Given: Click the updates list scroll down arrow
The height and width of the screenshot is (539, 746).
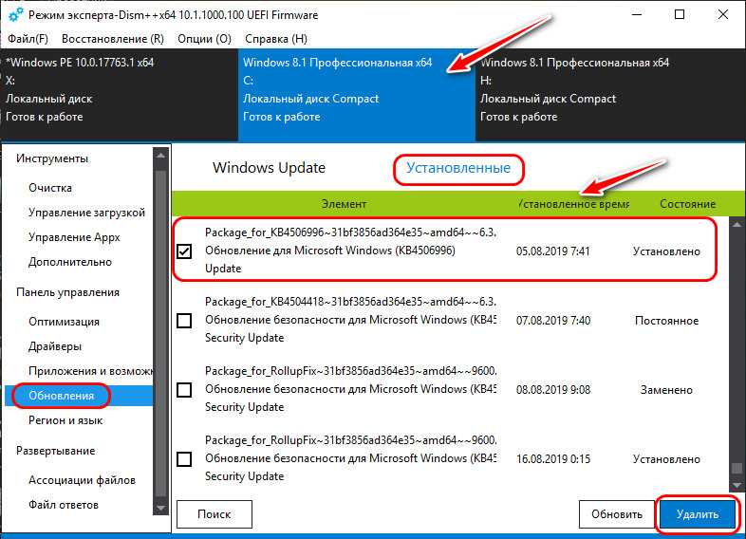Looking at the screenshot, I should [737, 485].
